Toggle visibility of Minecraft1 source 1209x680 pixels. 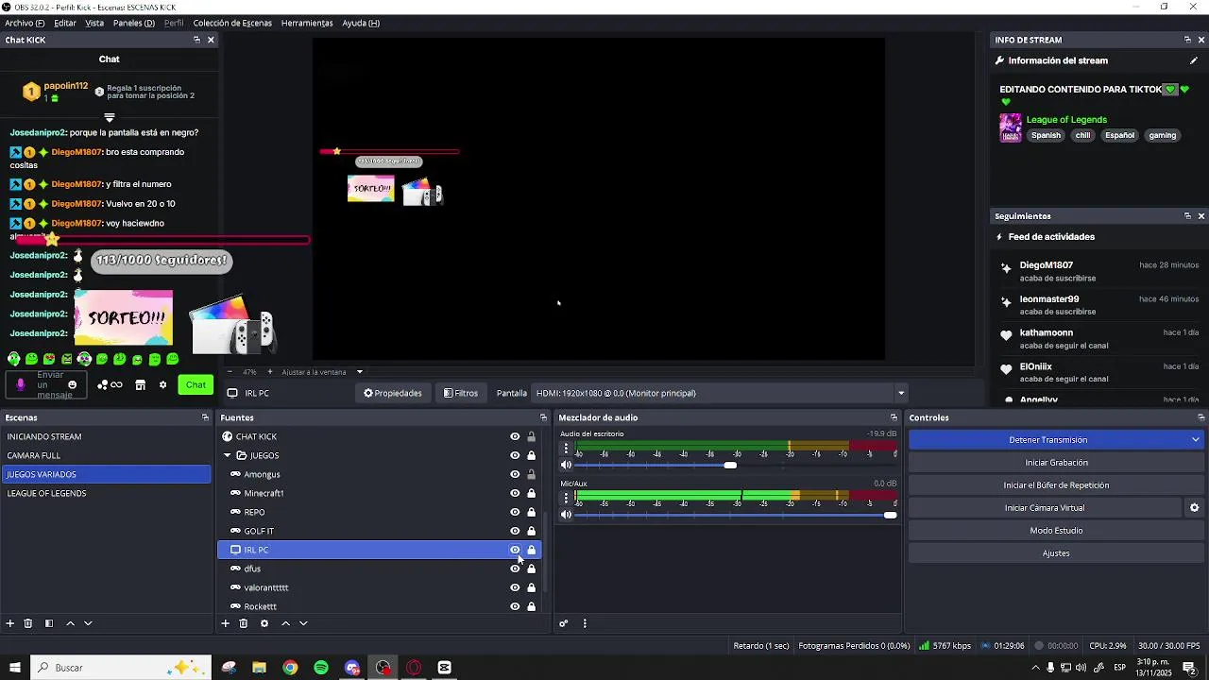[515, 493]
